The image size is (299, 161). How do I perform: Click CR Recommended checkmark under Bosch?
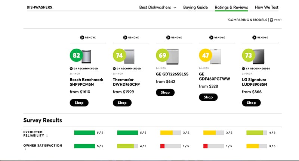pos(71,69)
